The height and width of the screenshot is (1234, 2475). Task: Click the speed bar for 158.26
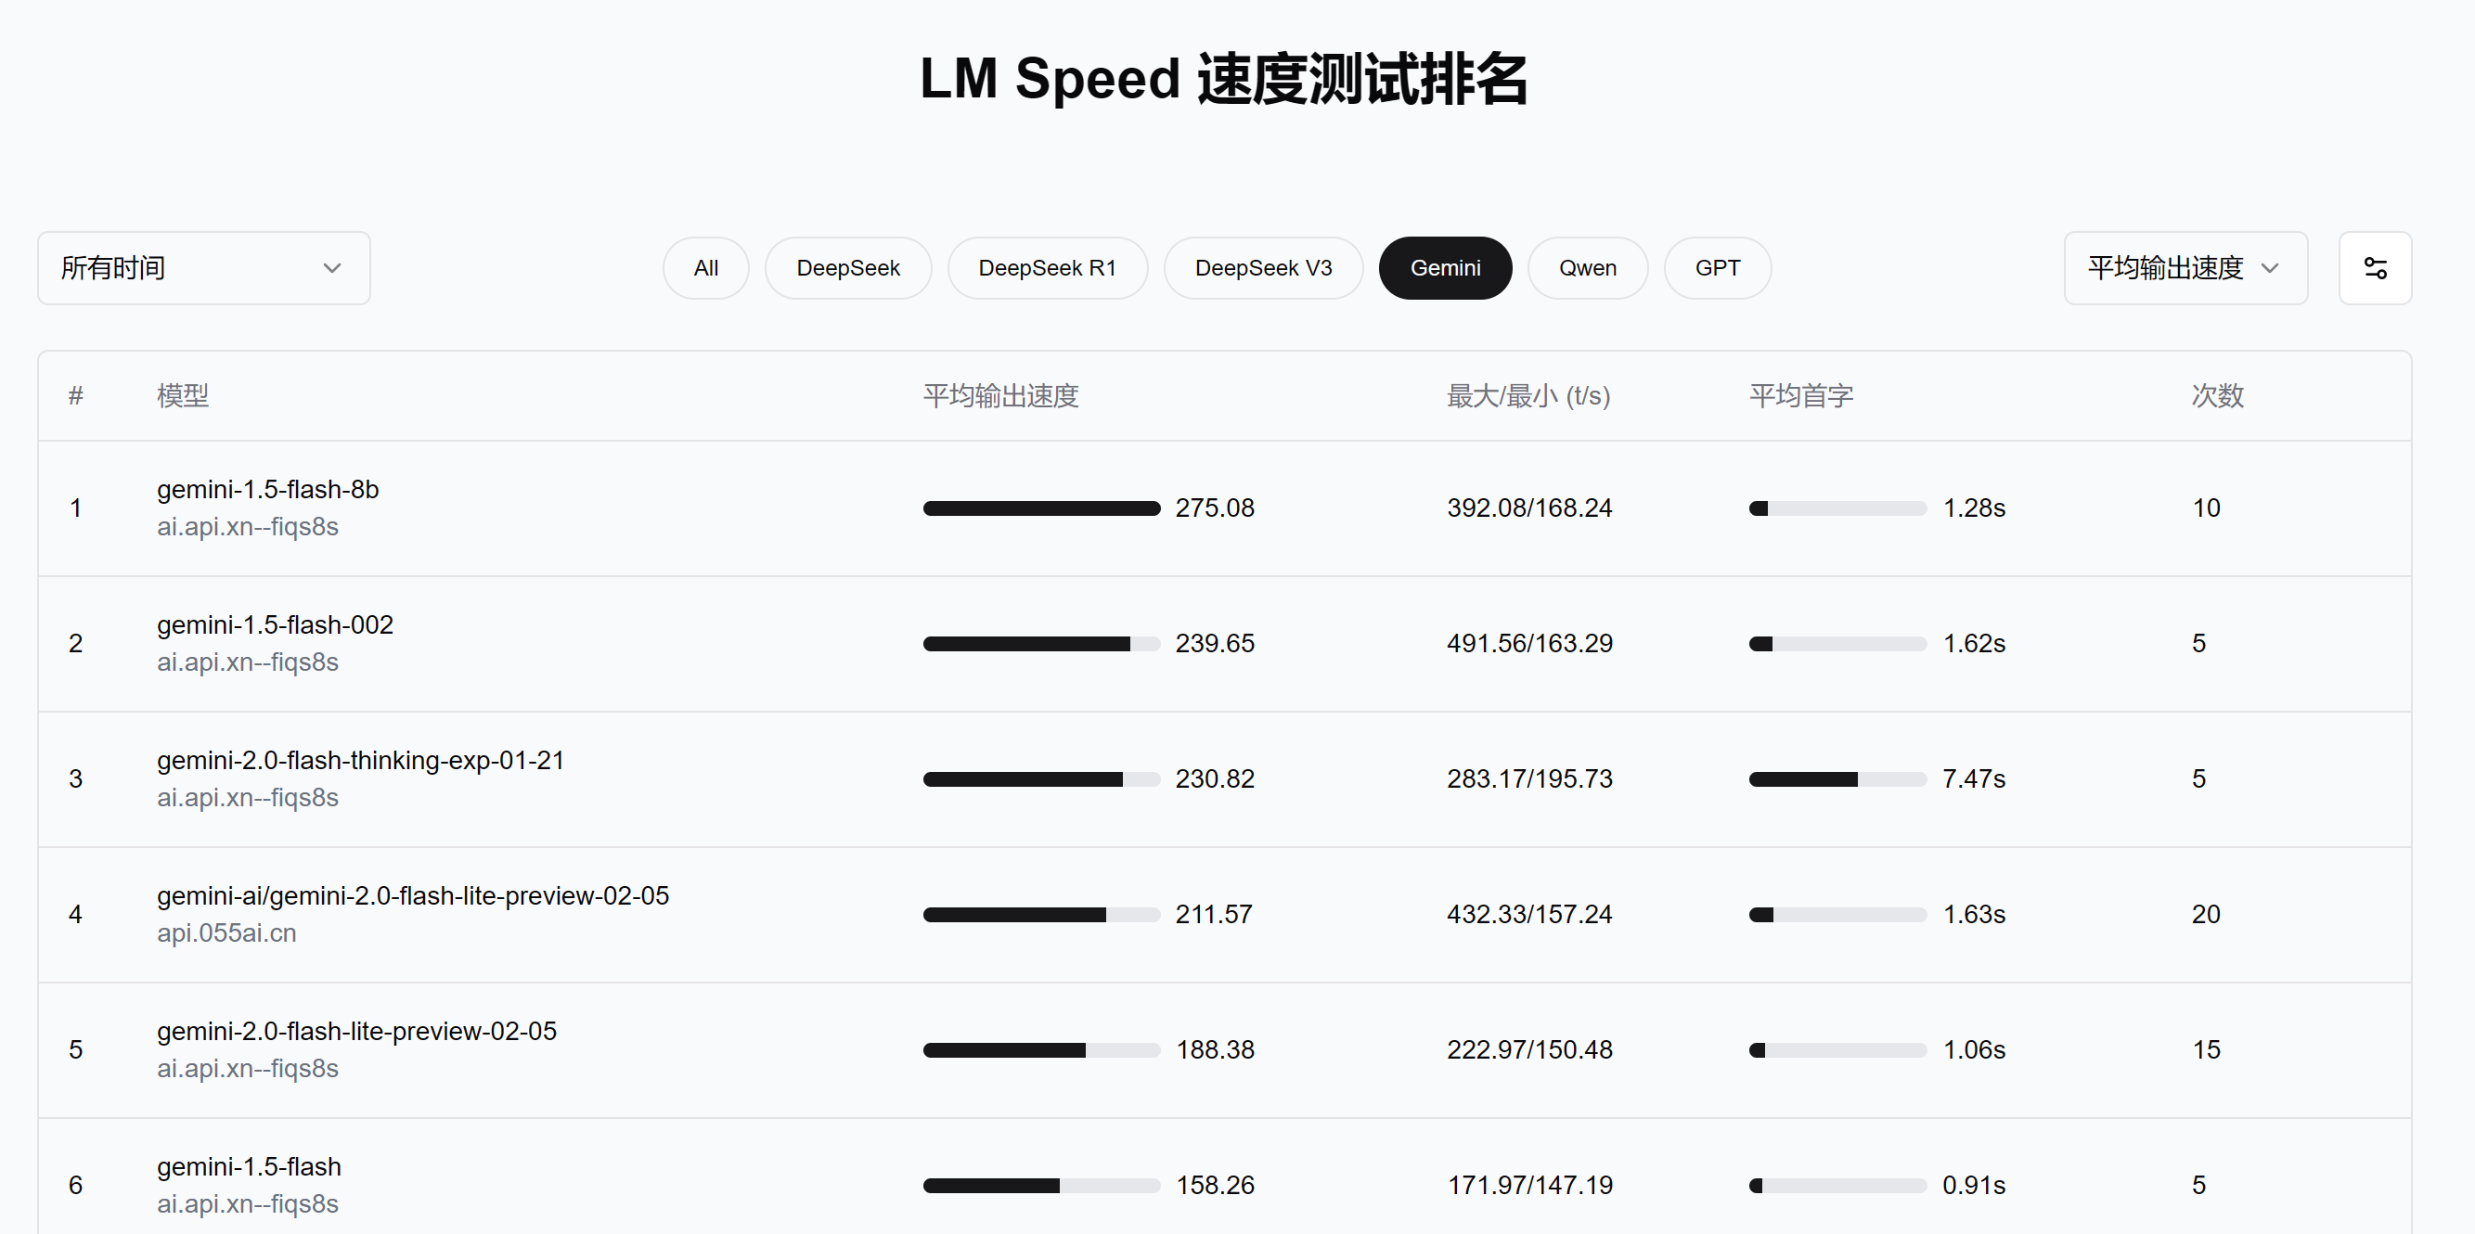1041,1185
